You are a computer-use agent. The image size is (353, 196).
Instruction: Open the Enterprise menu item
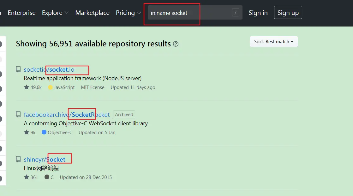point(21,13)
